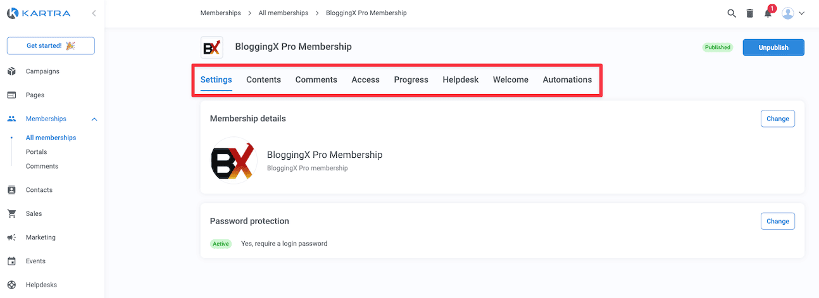Open the user profile dropdown
This screenshot has height=298, width=819.
point(793,13)
